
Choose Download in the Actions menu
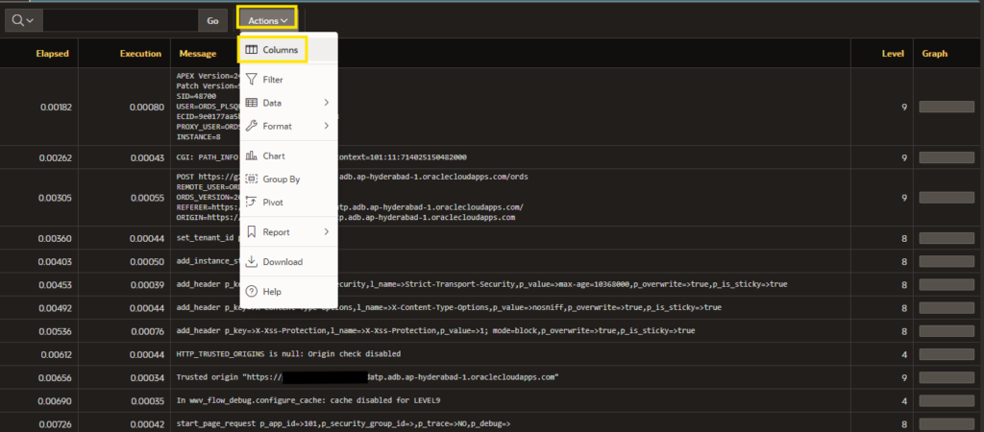point(288,261)
